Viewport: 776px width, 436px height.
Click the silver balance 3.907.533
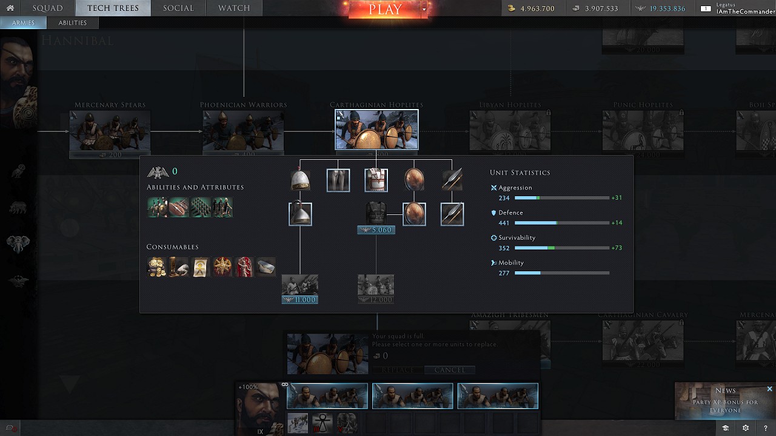pos(595,8)
